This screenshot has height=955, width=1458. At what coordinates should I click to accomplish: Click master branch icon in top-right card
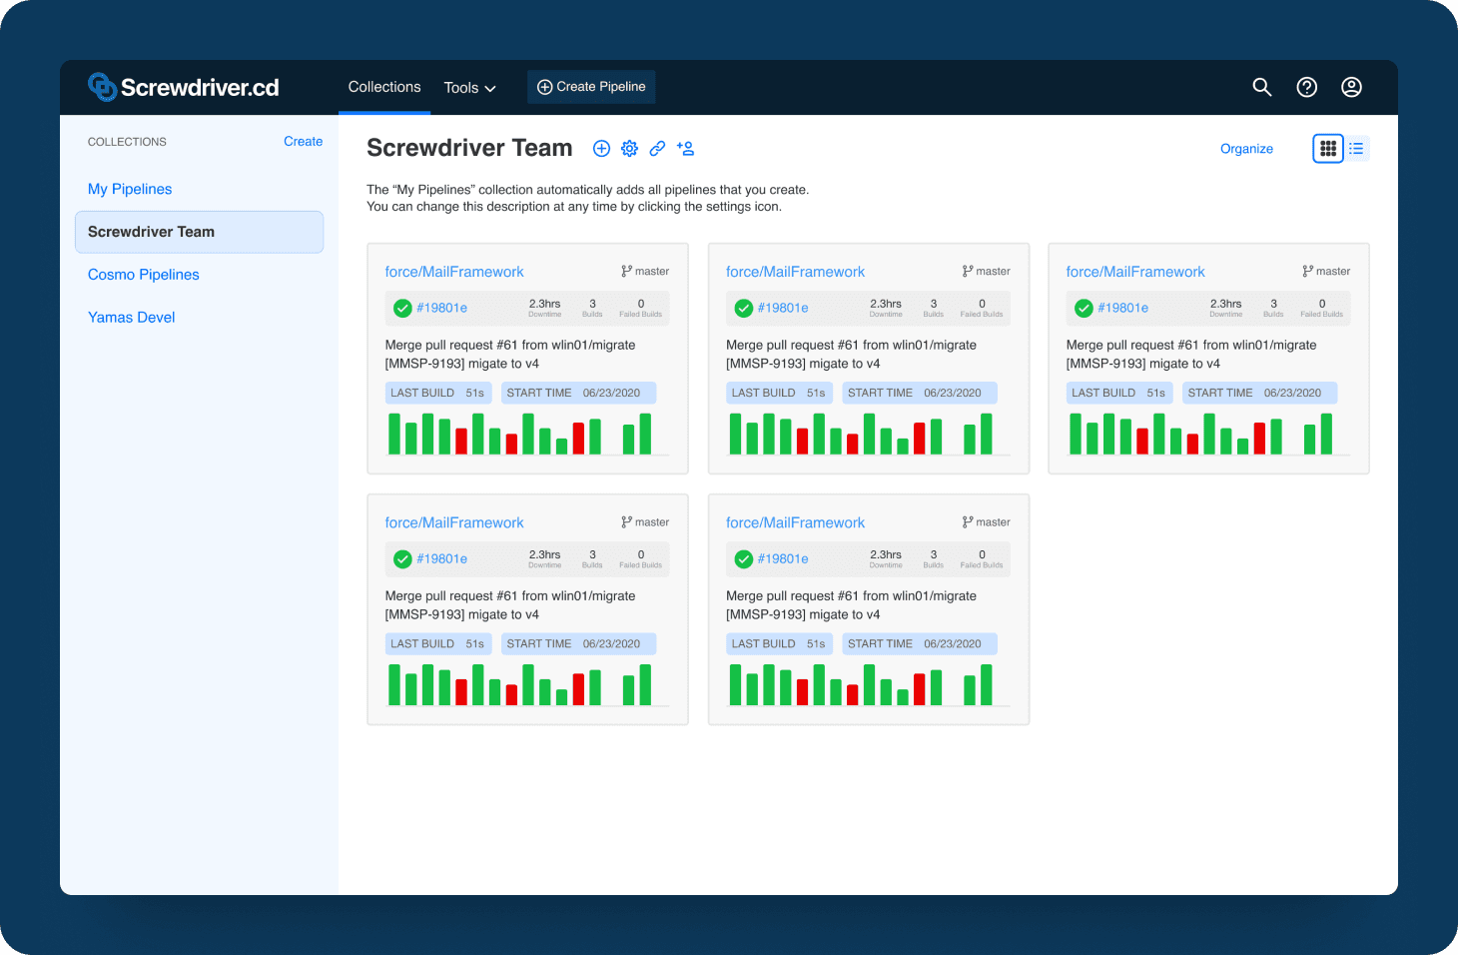click(1307, 271)
